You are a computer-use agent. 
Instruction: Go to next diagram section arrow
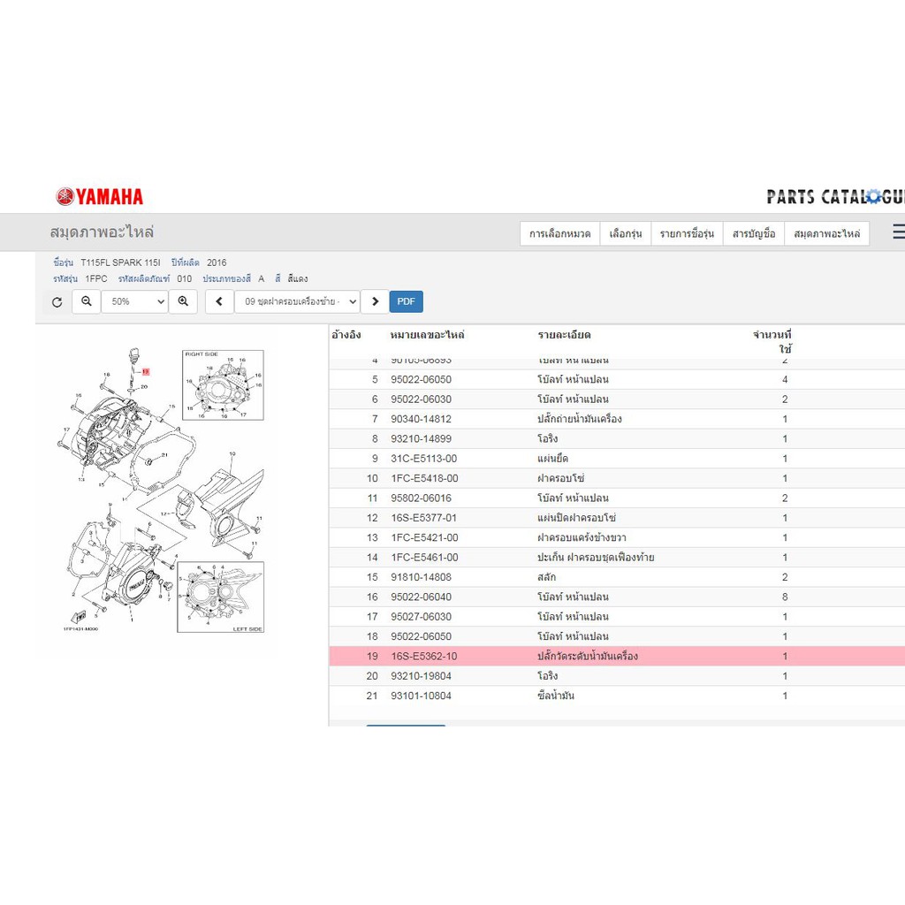pyautogui.click(x=375, y=301)
